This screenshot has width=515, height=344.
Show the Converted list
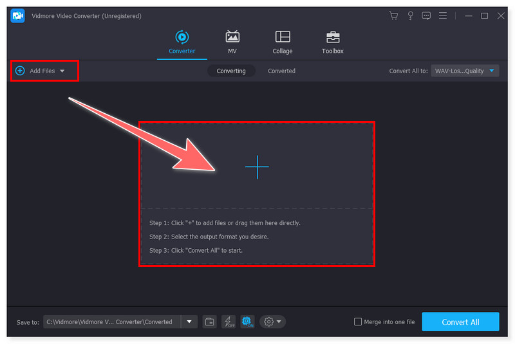pyautogui.click(x=281, y=71)
